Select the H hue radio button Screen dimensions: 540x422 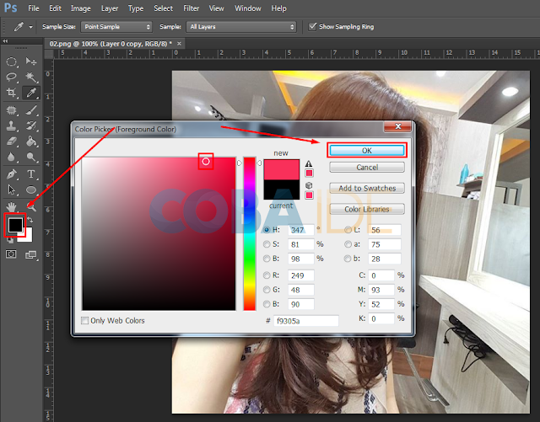[x=267, y=230]
